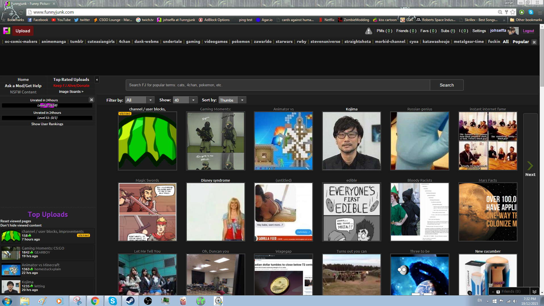Toggle Show User Rankings
The image size is (544, 306).
[x=47, y=124]
